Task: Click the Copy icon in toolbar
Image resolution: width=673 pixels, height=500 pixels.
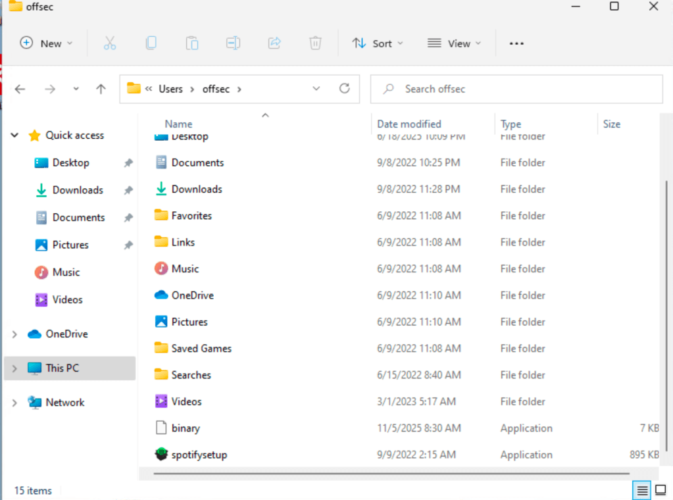Action: (151, 43)
